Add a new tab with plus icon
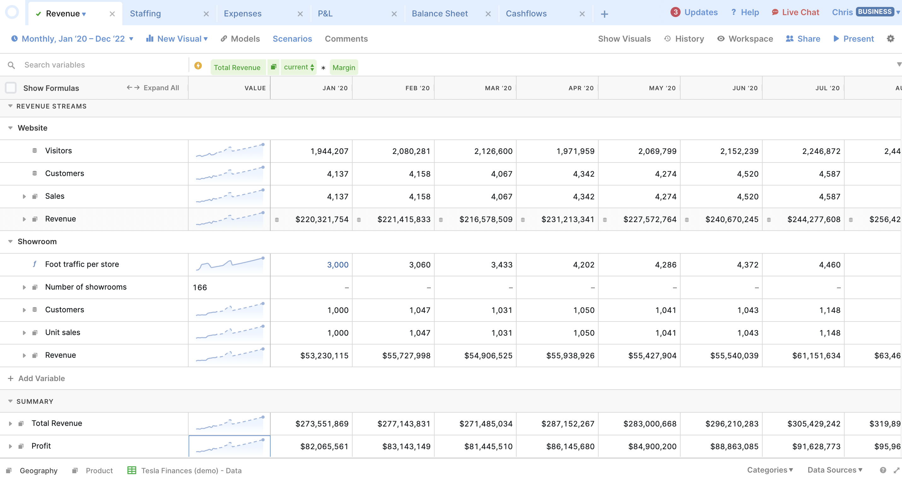Screen dimensions: 902x477 (x=604, y=14)
